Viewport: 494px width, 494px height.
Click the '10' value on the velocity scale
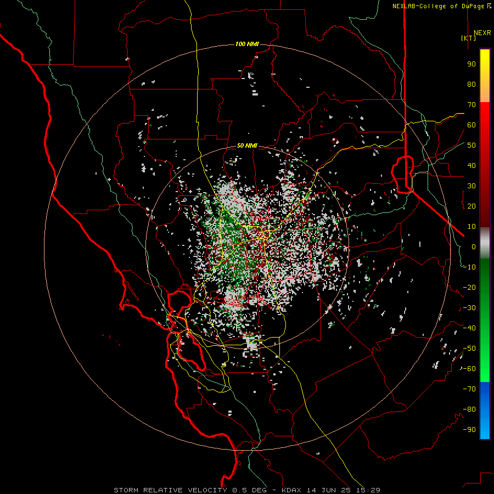pos(471,227)
